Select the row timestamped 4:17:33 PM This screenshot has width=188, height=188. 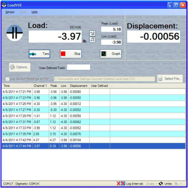tap(94, 128)
